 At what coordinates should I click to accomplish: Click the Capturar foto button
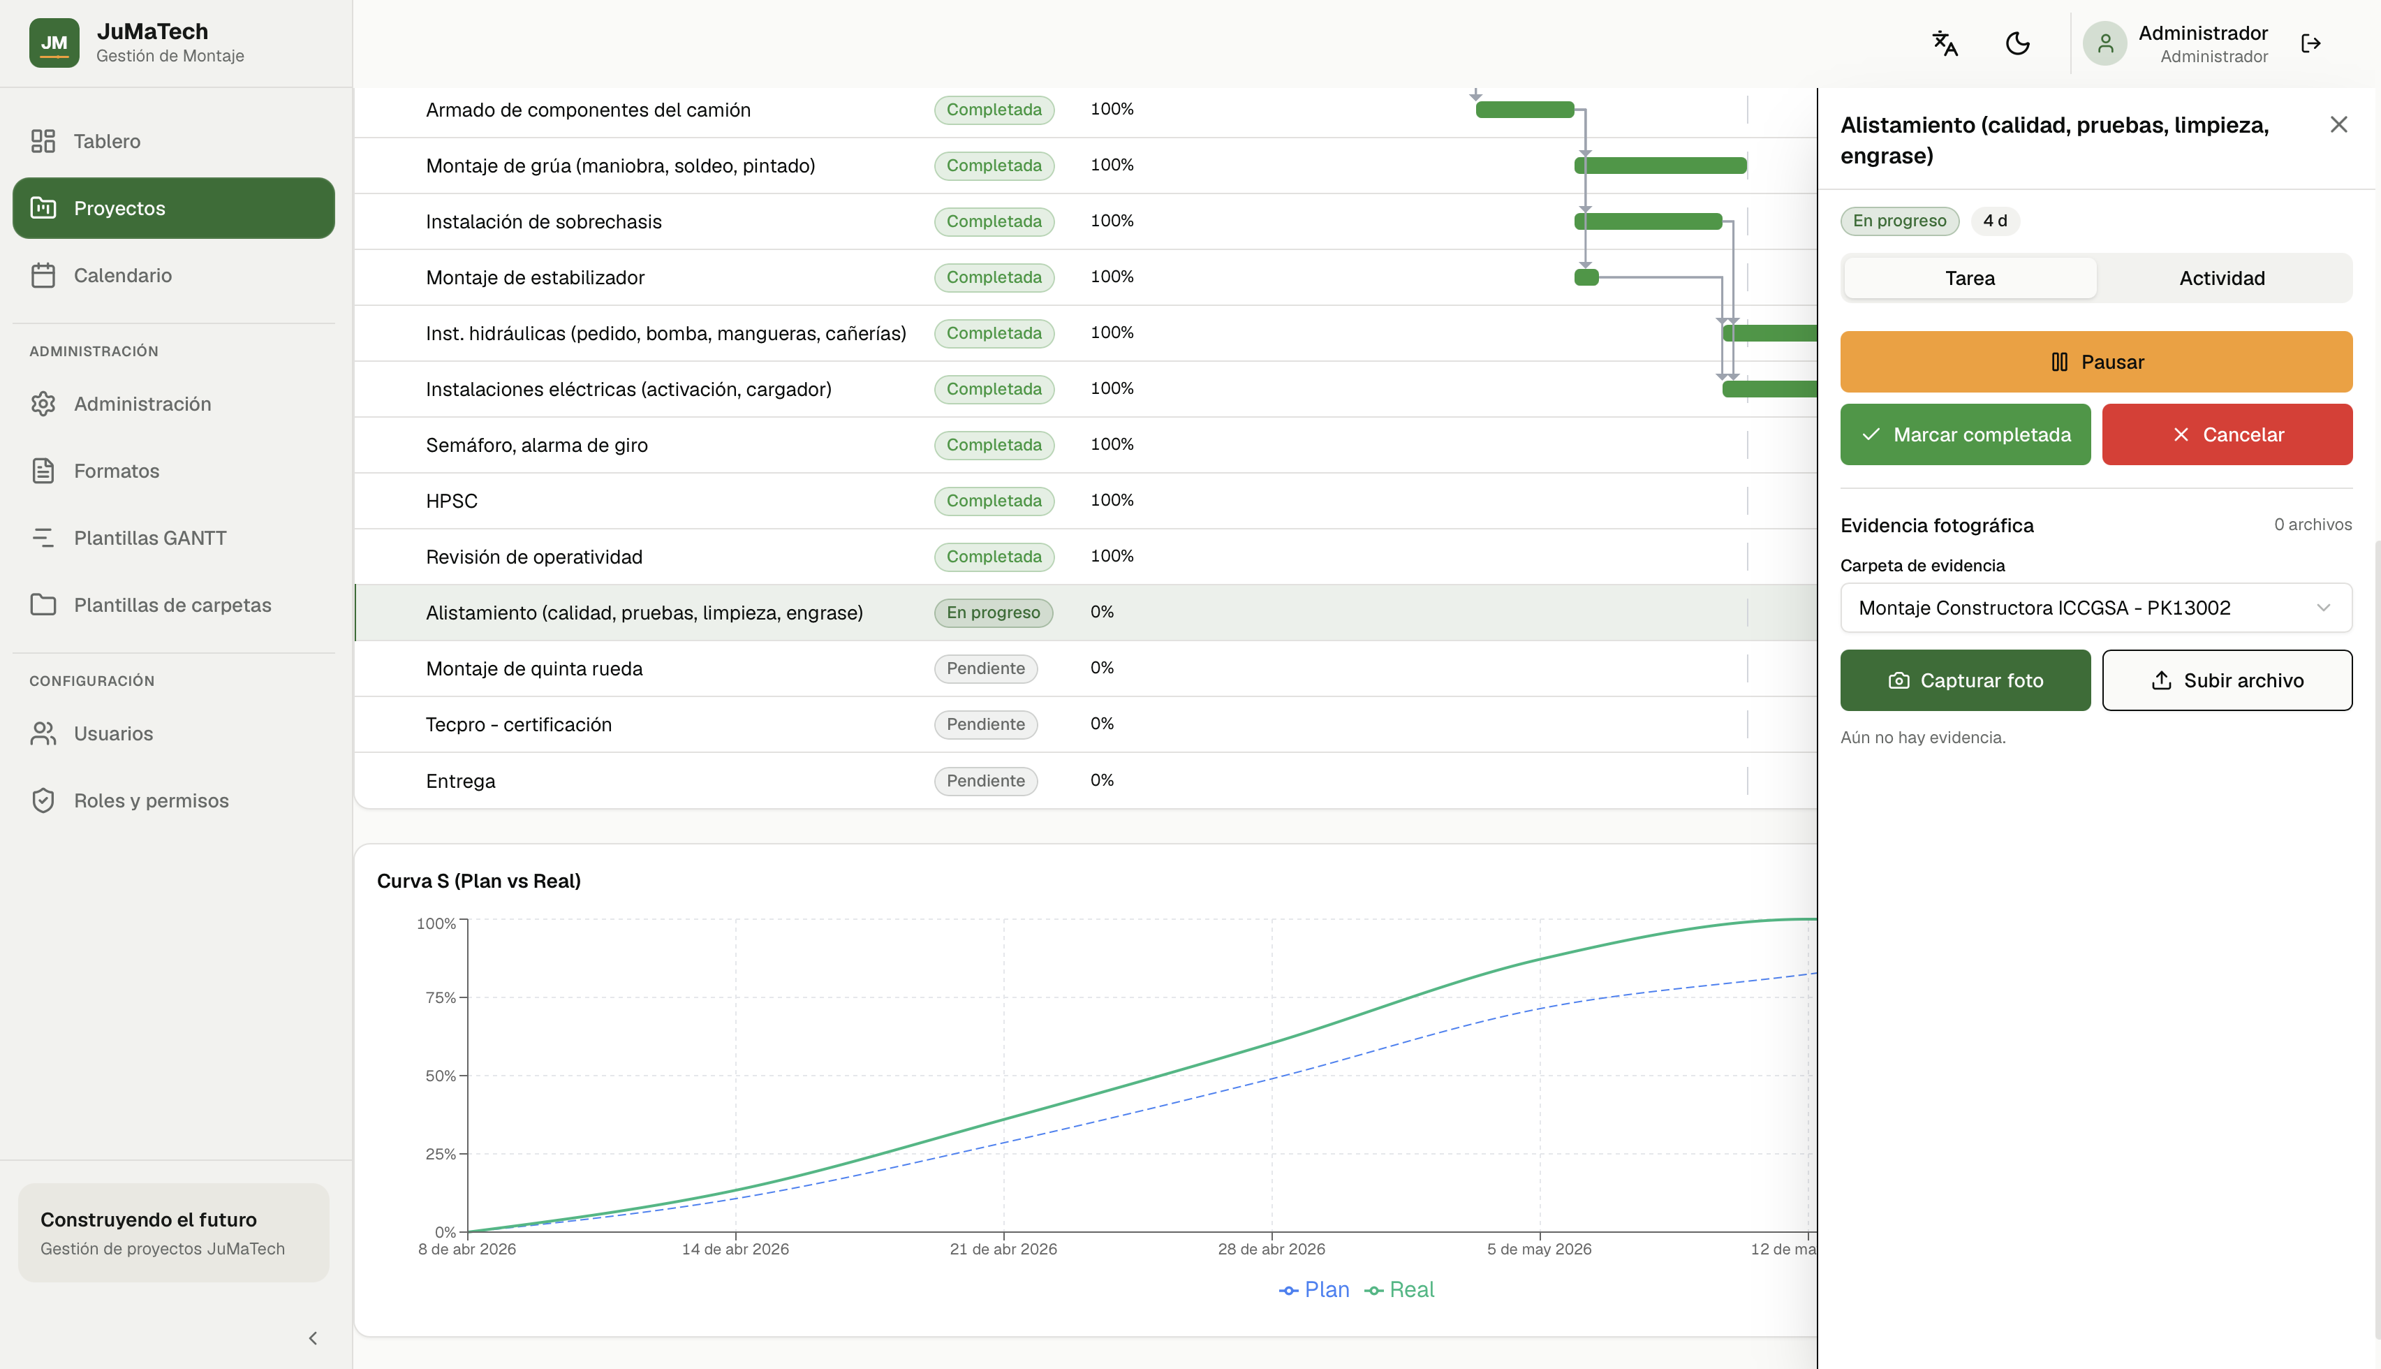click(1965, 681)
